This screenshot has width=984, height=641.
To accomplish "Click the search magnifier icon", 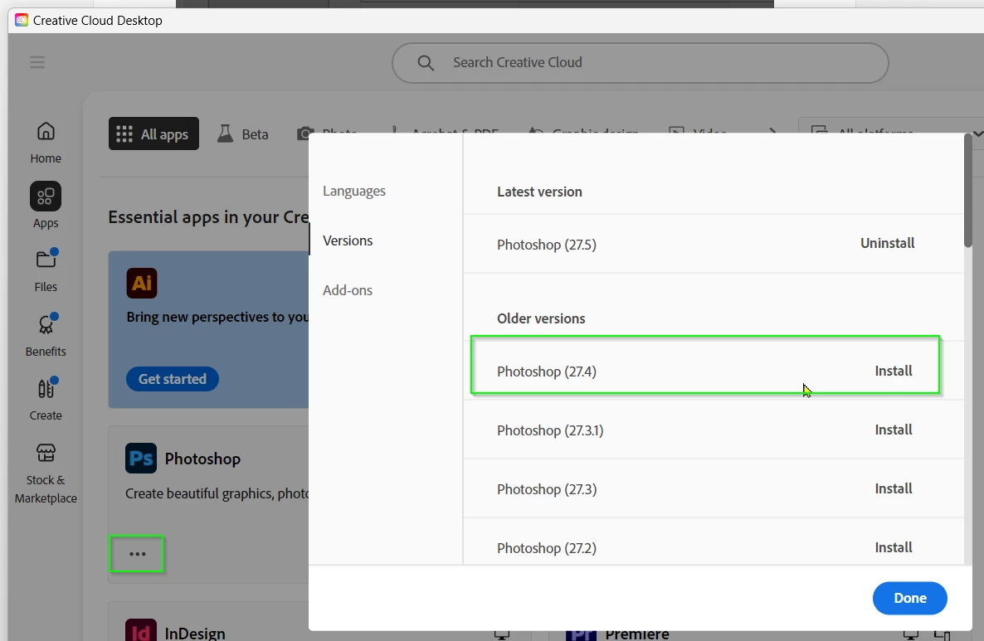I will coord(426,63).
